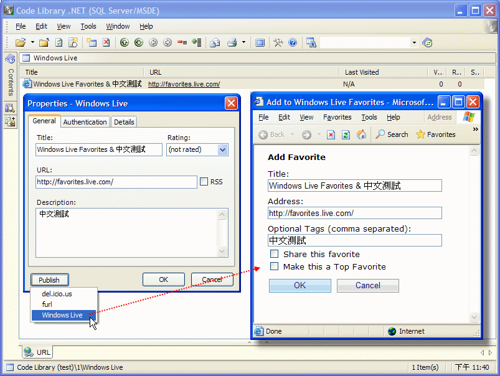The width and height of the screenshot is (500, 376).
Task: Click the folder-up toolbar icon
Action: pyautogui.click(x=44, y=42)
